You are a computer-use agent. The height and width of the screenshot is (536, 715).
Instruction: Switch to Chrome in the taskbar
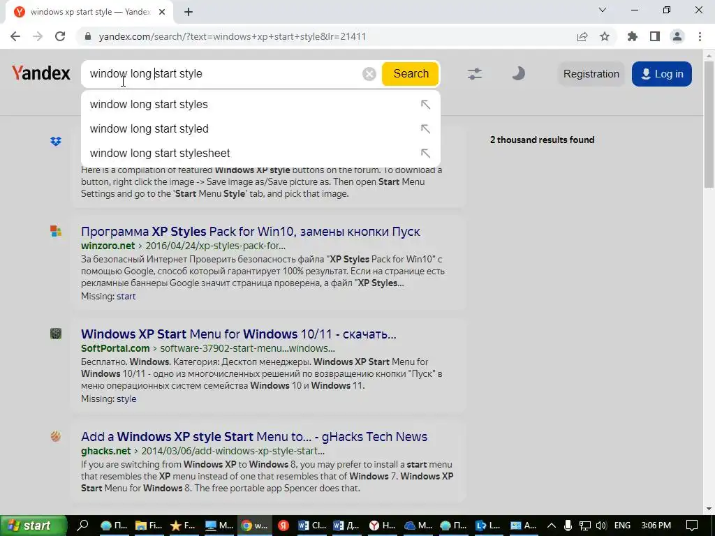pos(254,526)
